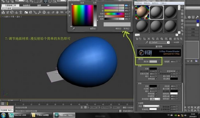Image resolution: width=200 pixels, height=118 pixels.
Task: Open the reference coordinate system dropdown in the top toolbar
Action: pos(61,1)
